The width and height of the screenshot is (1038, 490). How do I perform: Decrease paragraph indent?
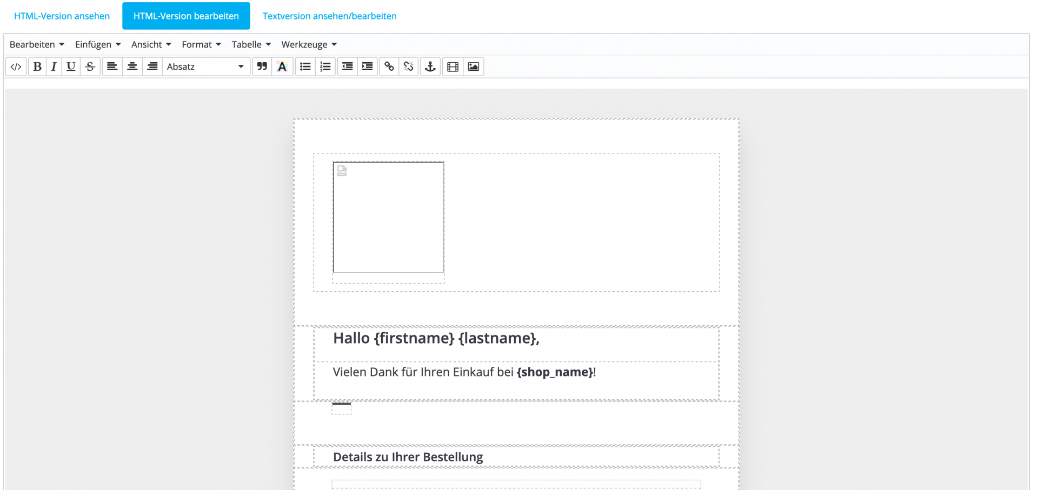348,66
